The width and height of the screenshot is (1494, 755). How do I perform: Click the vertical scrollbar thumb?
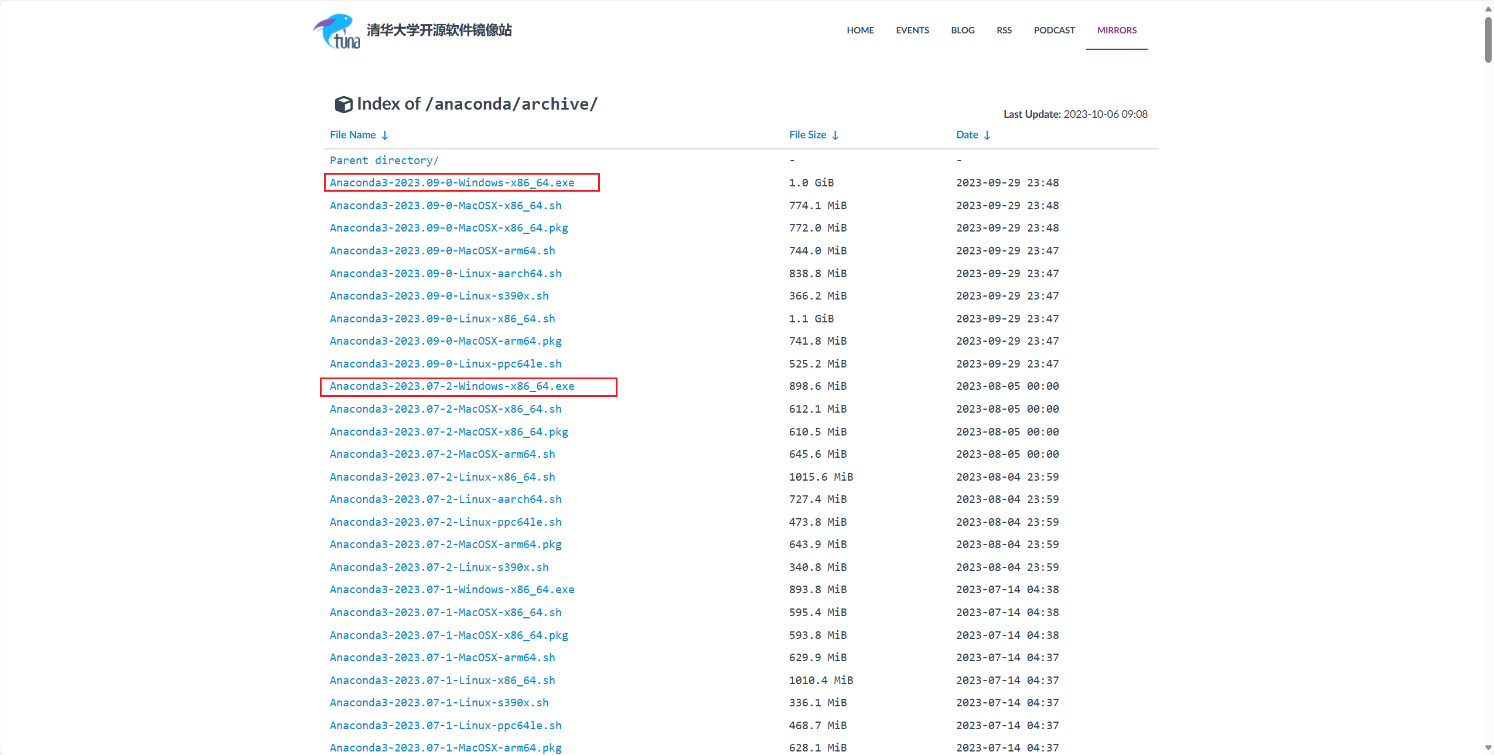1488,40
